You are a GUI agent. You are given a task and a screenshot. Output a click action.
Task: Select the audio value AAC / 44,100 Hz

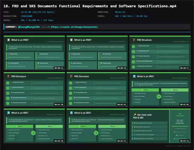[37, 20]
